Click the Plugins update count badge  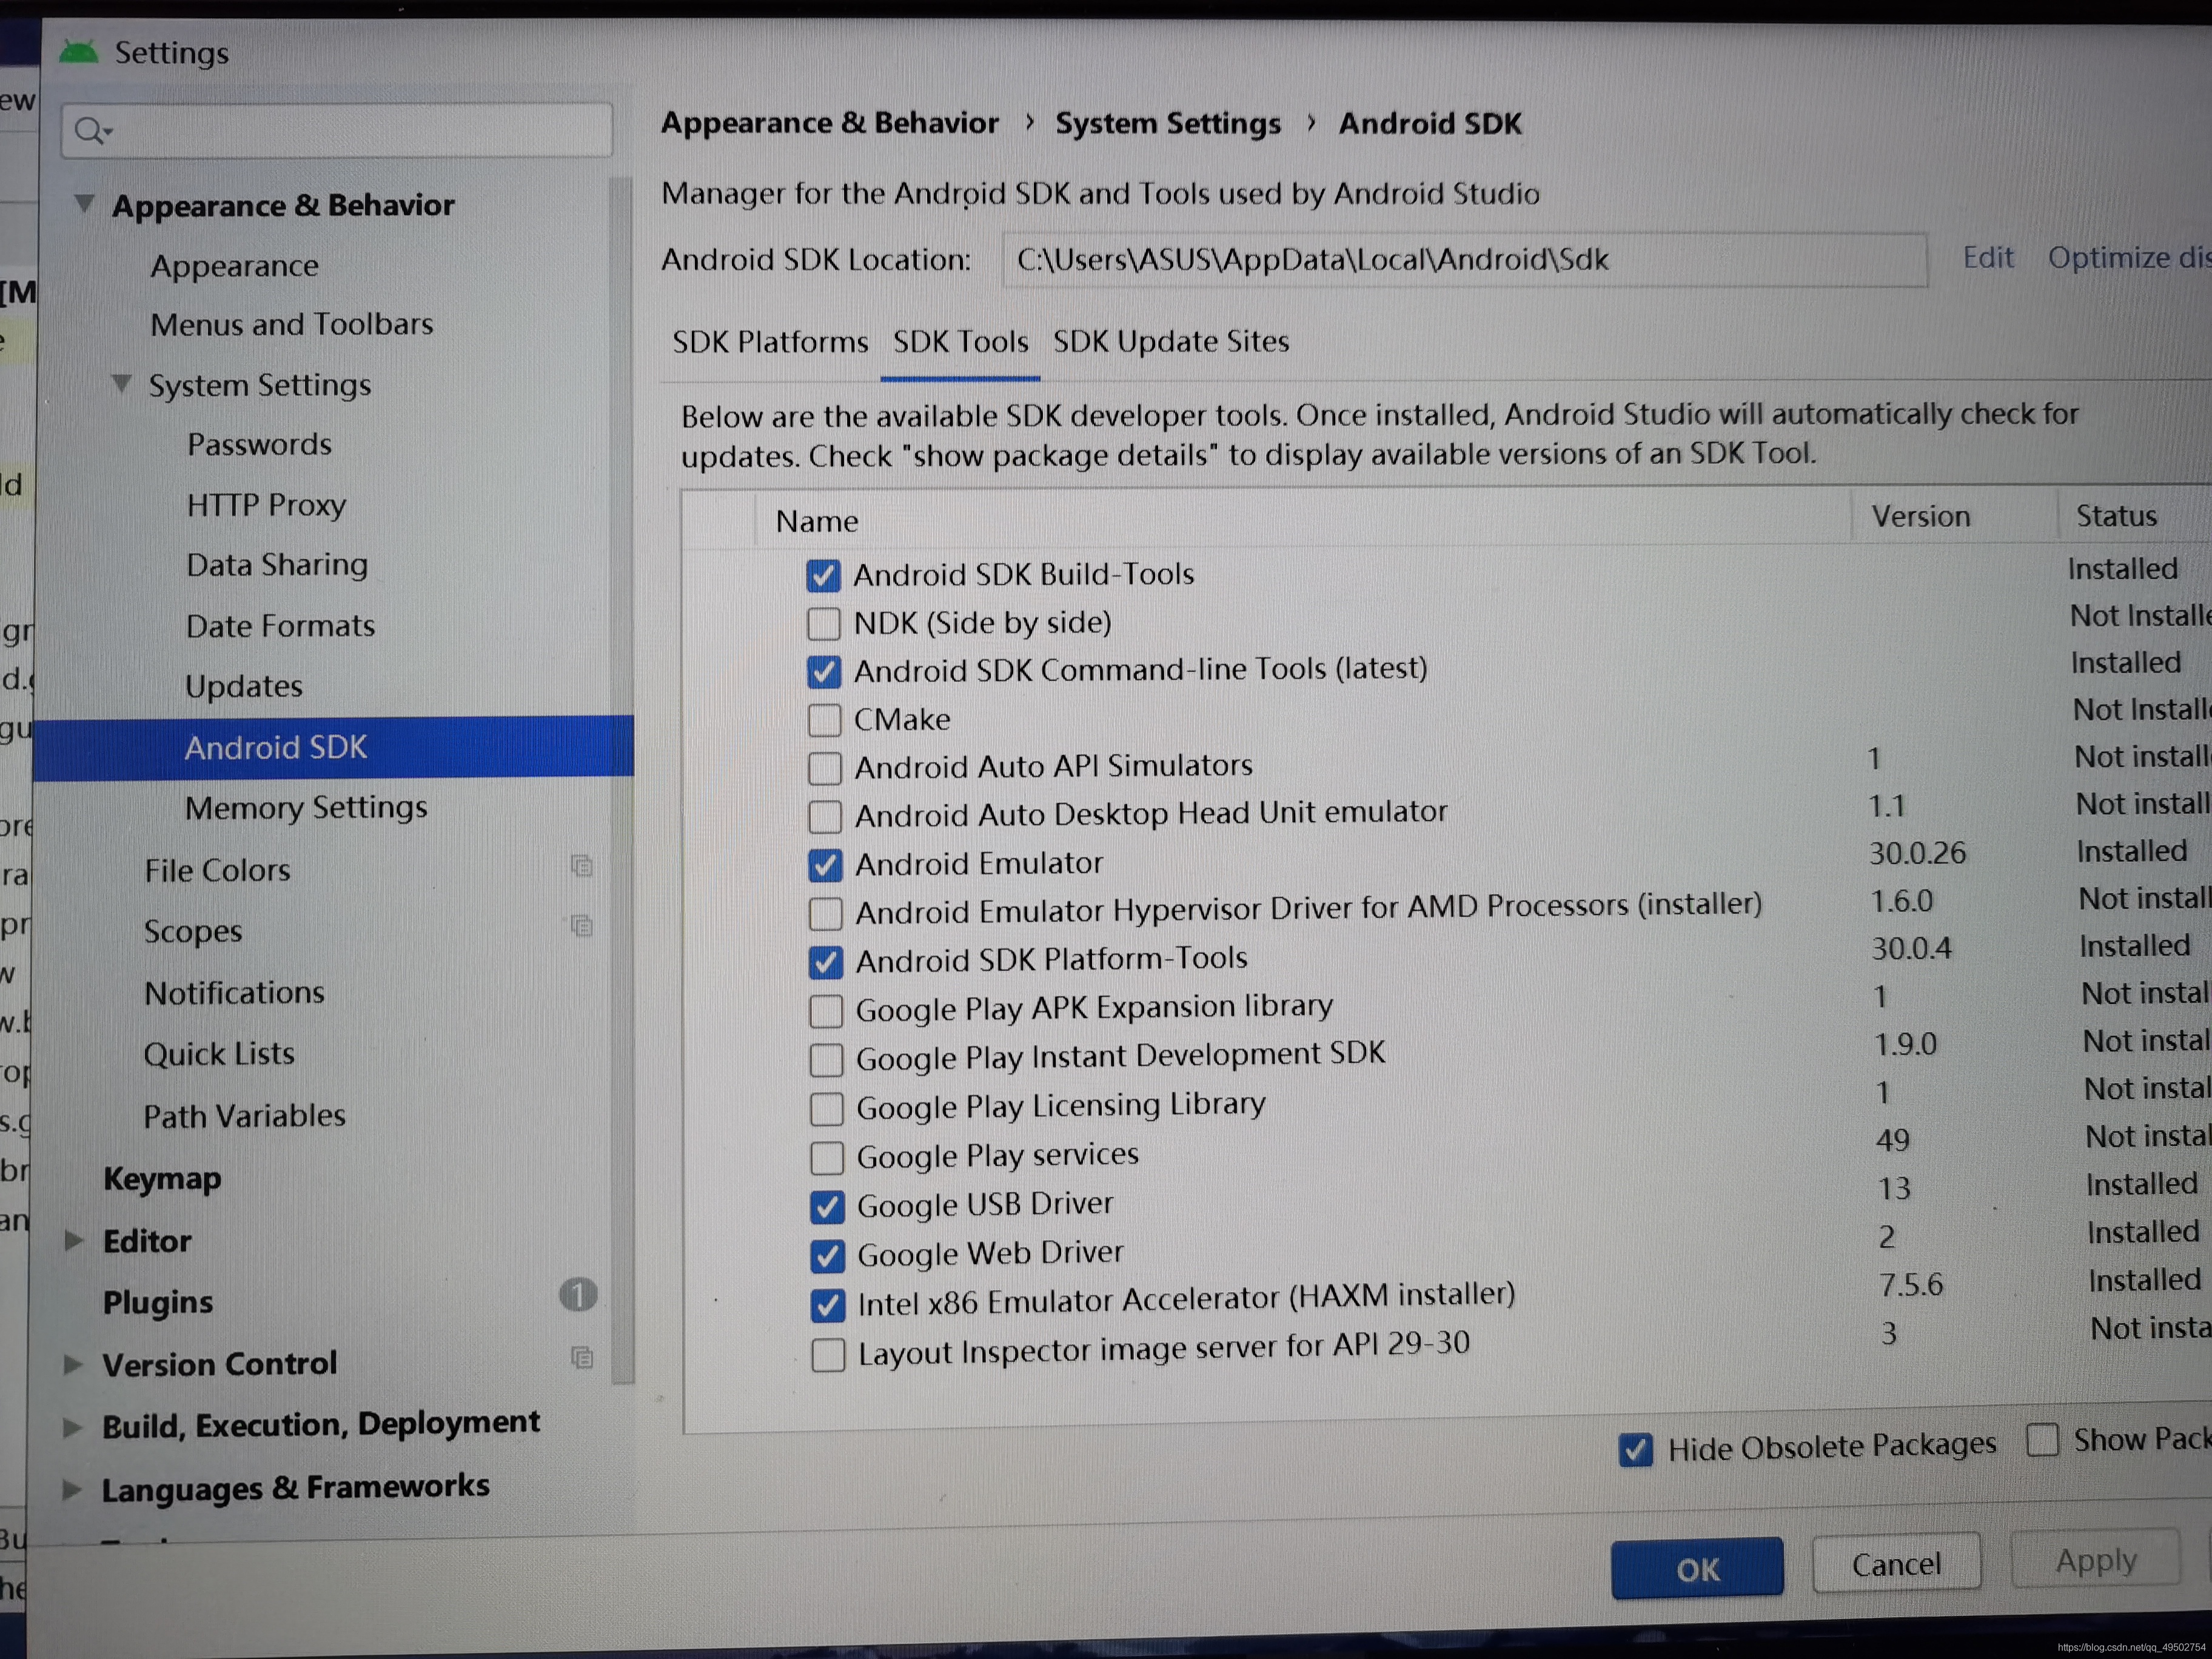click(578, 1295)
